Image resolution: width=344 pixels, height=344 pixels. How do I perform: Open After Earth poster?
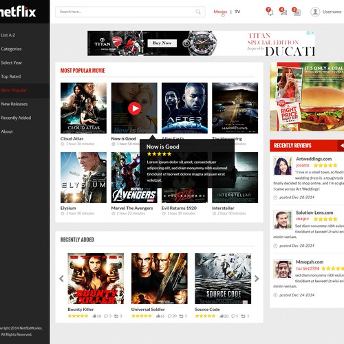tap(184, 108)
